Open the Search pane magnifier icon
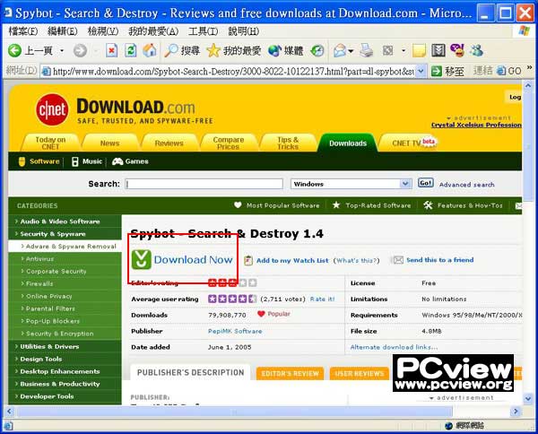538x434 pixels. tap(171, 51)
